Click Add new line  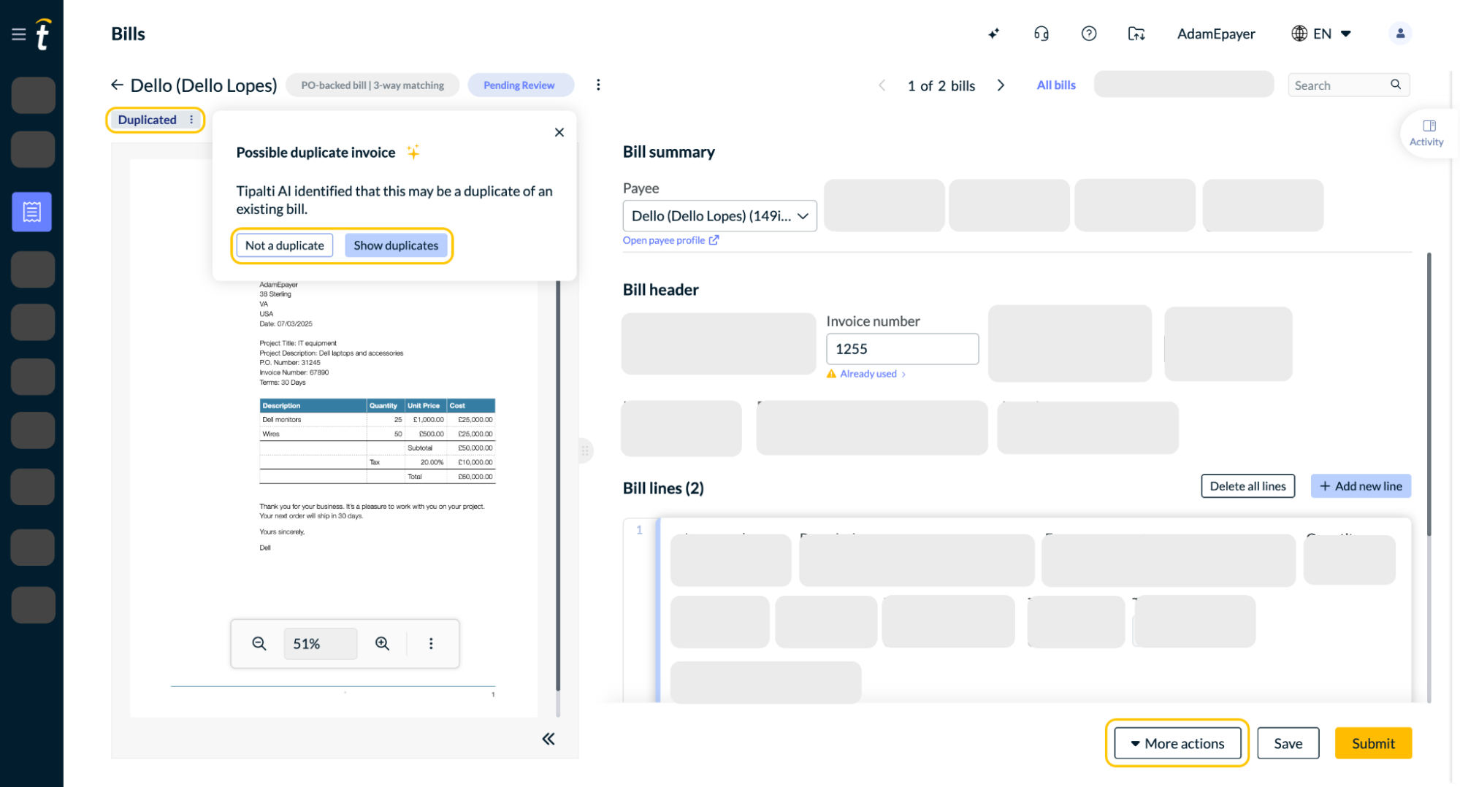[x=1361, y=486]
